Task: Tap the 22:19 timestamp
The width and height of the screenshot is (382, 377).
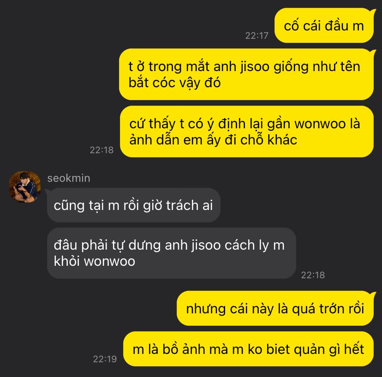Action: [x=105, y=359]
